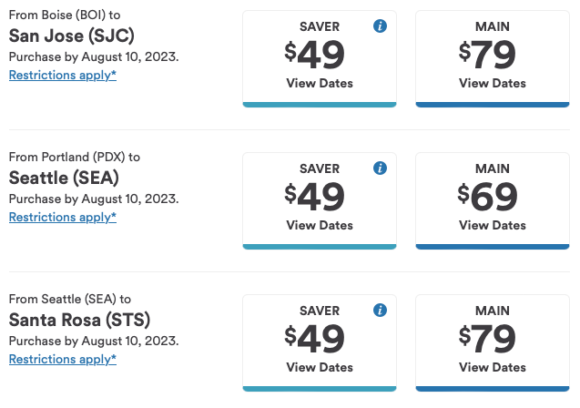
Task: Click the $79 Main price to San Jose
Action: click(488, 55)
